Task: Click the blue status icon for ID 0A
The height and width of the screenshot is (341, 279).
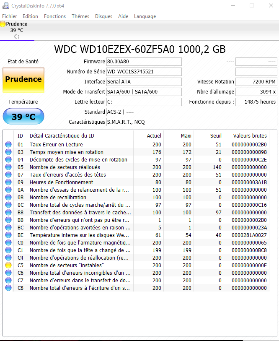Action: click(x=8, y=190)
